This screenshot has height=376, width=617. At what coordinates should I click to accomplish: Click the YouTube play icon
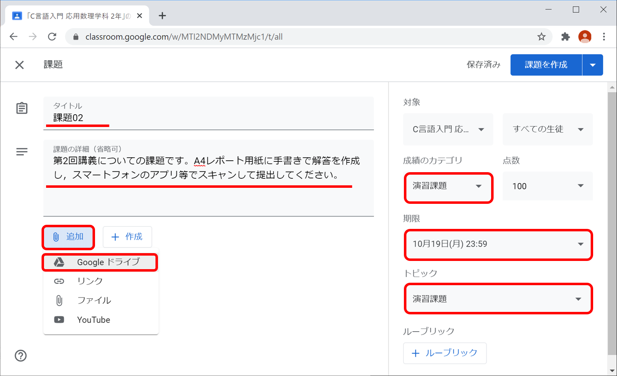pyautogui.click(x=59, y=320)
